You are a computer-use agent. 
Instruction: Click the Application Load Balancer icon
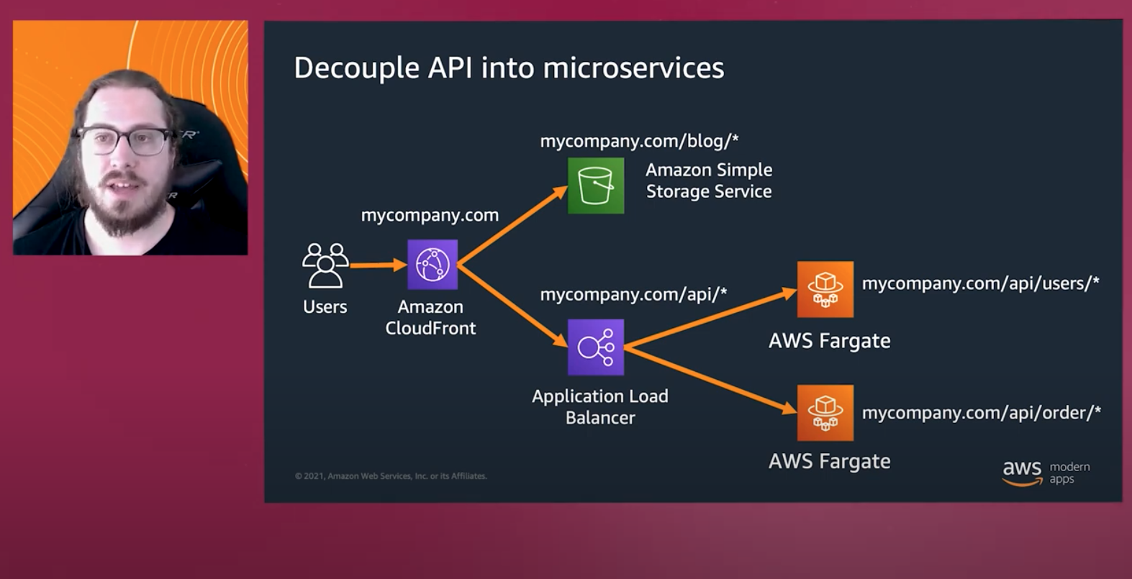[596, 347]
